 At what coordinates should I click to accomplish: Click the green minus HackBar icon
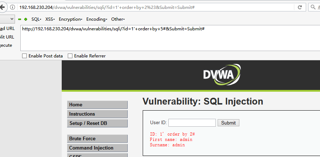(20, 19)
